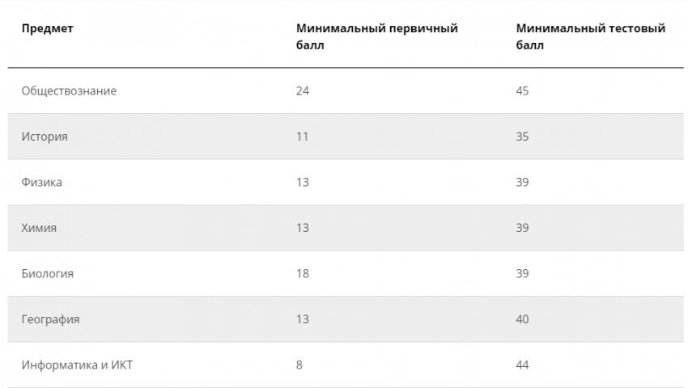Click test score 44 for Информатика
Screen dimensions: 688x388
522,365
